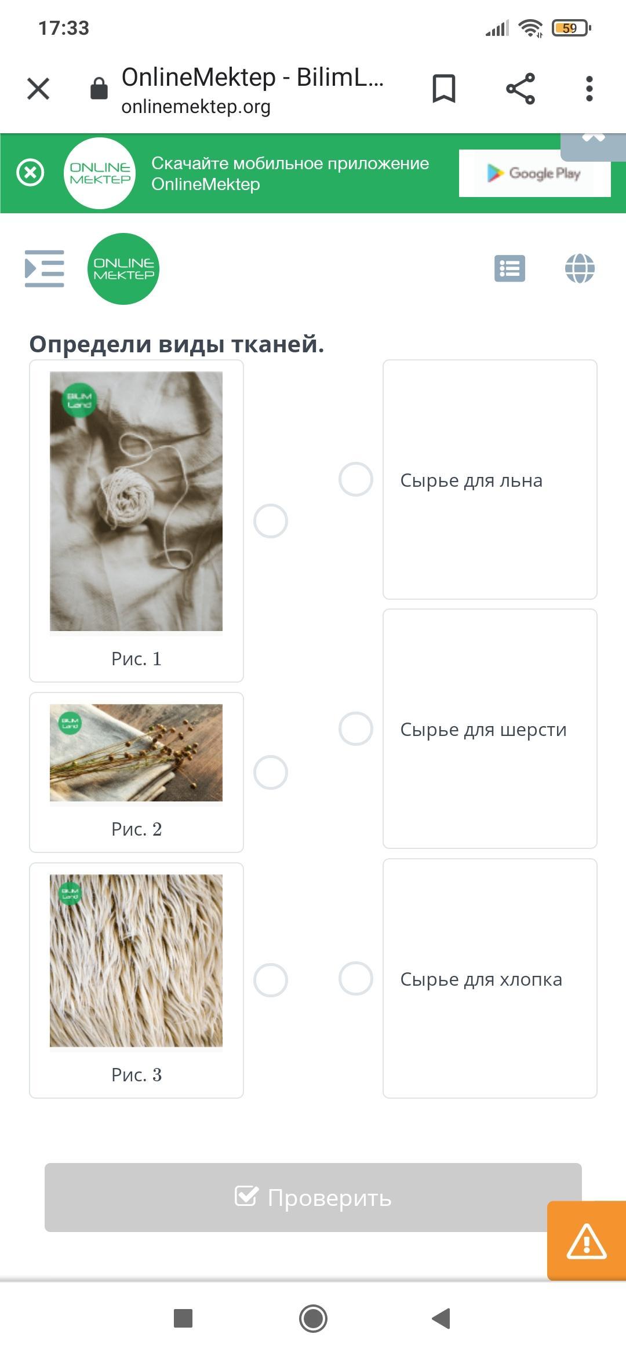Collapse the banner using gray chevron tab
The height and width of the screenshot is (1356, 626).
pos(594,146)
